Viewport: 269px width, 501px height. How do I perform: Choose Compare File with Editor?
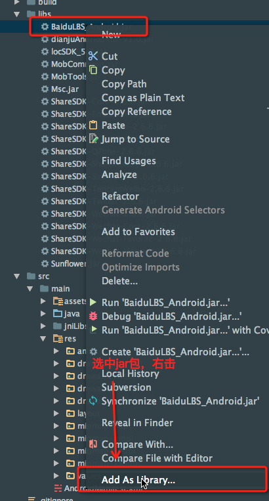pyautogui.click(x=157, y=458)
